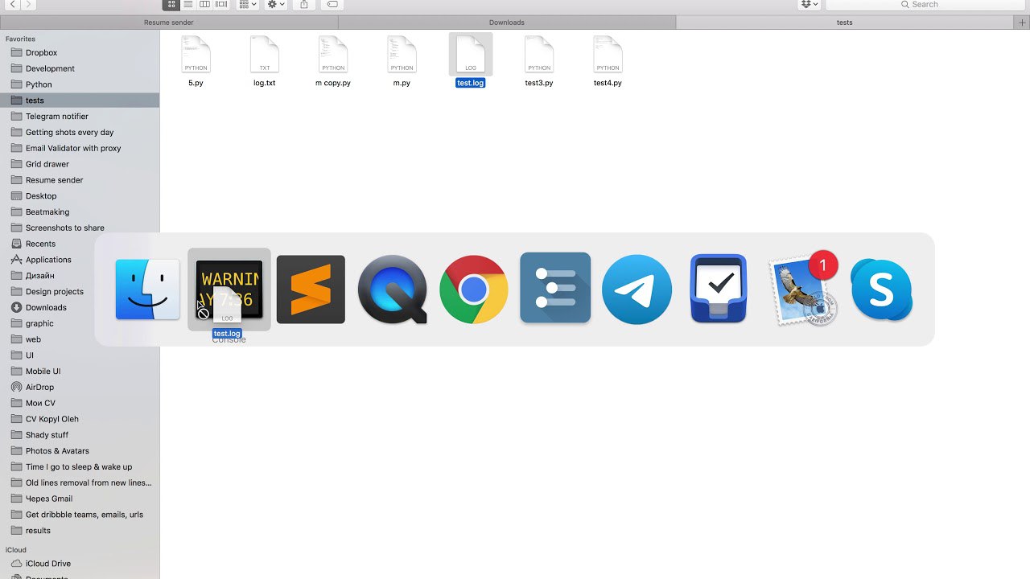Switch to Mail with one unread badge
The width and height of the screenshot is (1030, 579).
pyautogui.click(x=803, y=289)
